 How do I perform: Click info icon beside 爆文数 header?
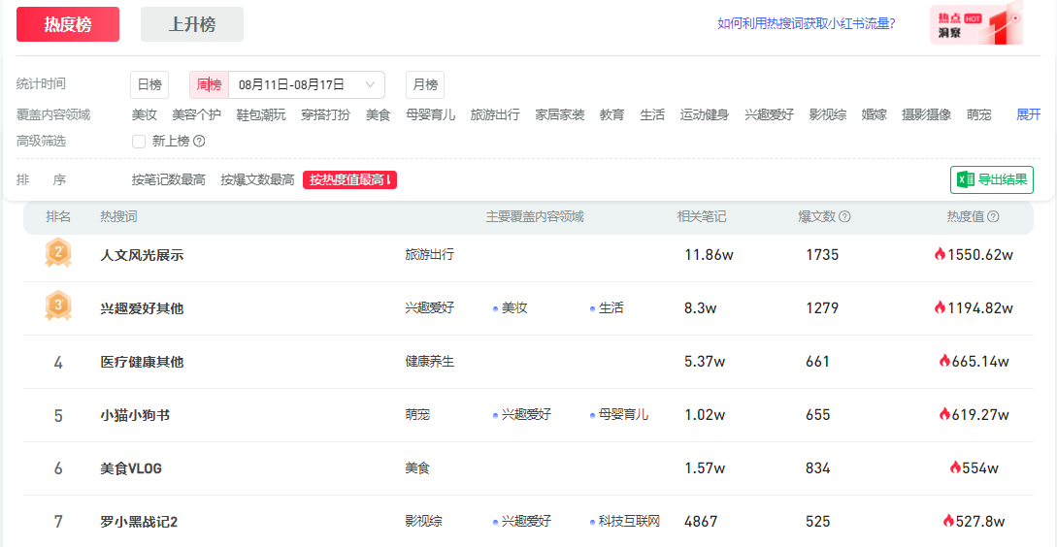click(844, 217)
